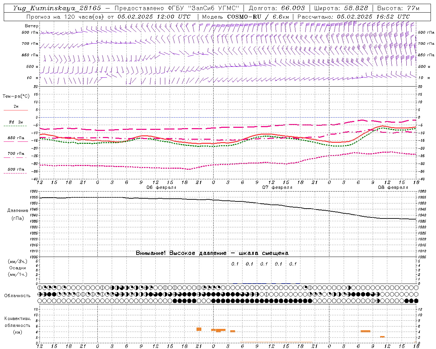
Task: Click the Ветер panel label
Action: pos(31,26)
